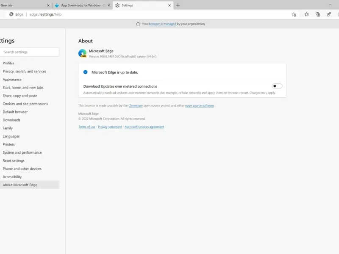339x254 pixels.
Task: Switch to the New tab tab
Action: 24,6
